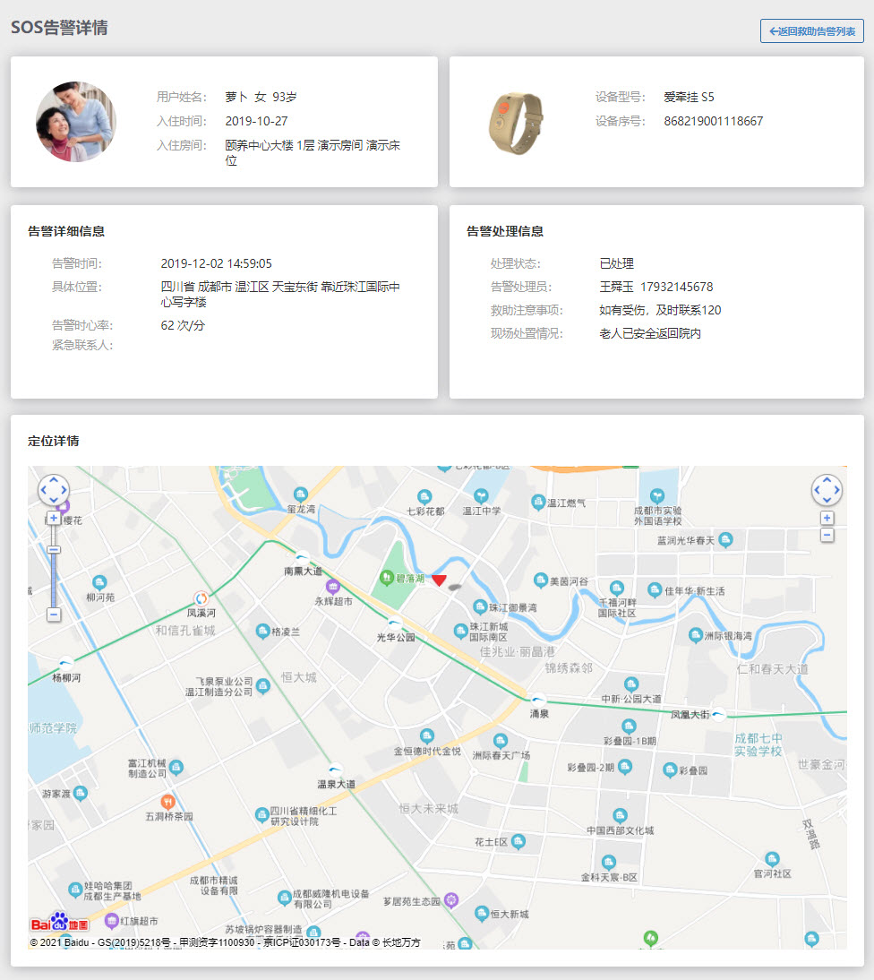Zoom in using the plus button on the right

(x=826, y=518)
